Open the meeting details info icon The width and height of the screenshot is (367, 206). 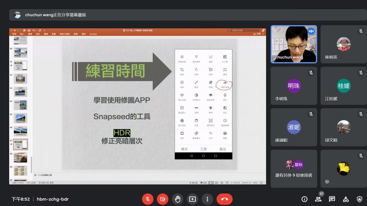(304, 199)
